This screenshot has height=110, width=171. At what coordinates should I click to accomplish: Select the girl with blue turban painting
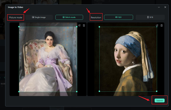pyautogui.click(x=128, y=59)
